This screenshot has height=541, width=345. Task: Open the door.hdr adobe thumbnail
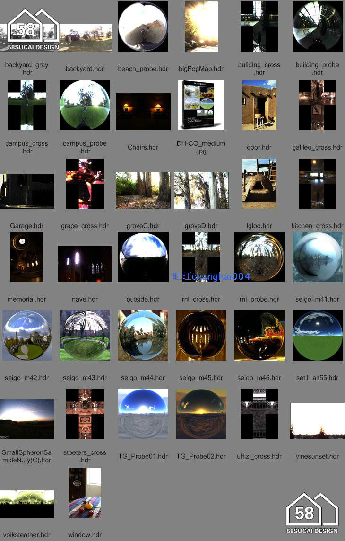pyautogui.click(x=259, y=105)
